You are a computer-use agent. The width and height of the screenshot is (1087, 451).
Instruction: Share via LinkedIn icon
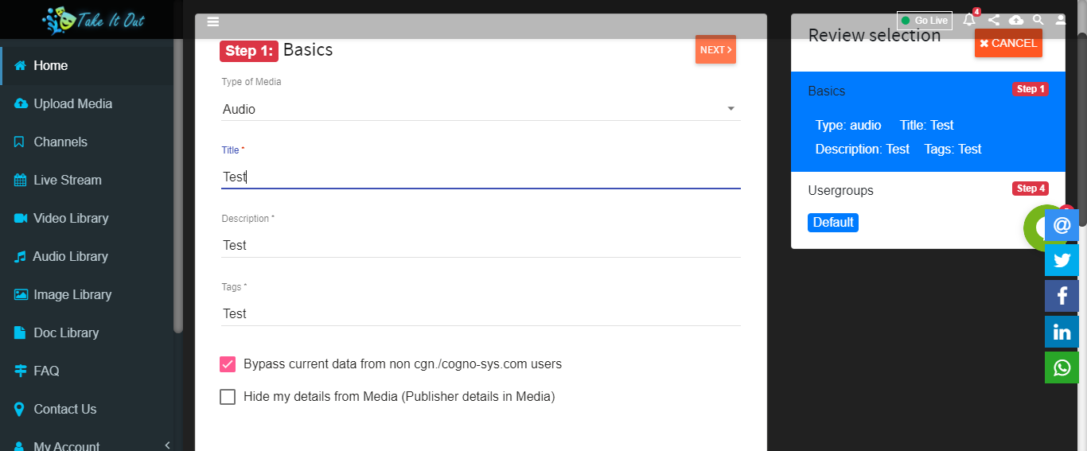pyautogui.click(x=1062, y=332)
